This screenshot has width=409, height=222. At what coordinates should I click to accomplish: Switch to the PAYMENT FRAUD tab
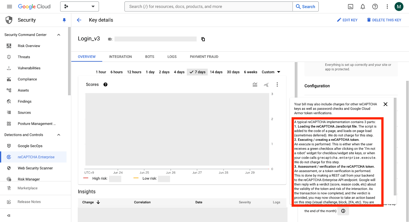(204, 57)
